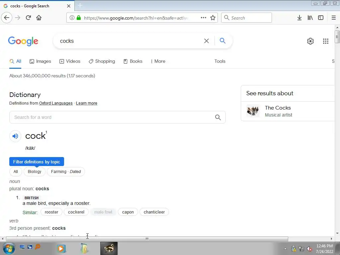Open the 'Learn more' link

pyautogui.click(x=87, y=103)
